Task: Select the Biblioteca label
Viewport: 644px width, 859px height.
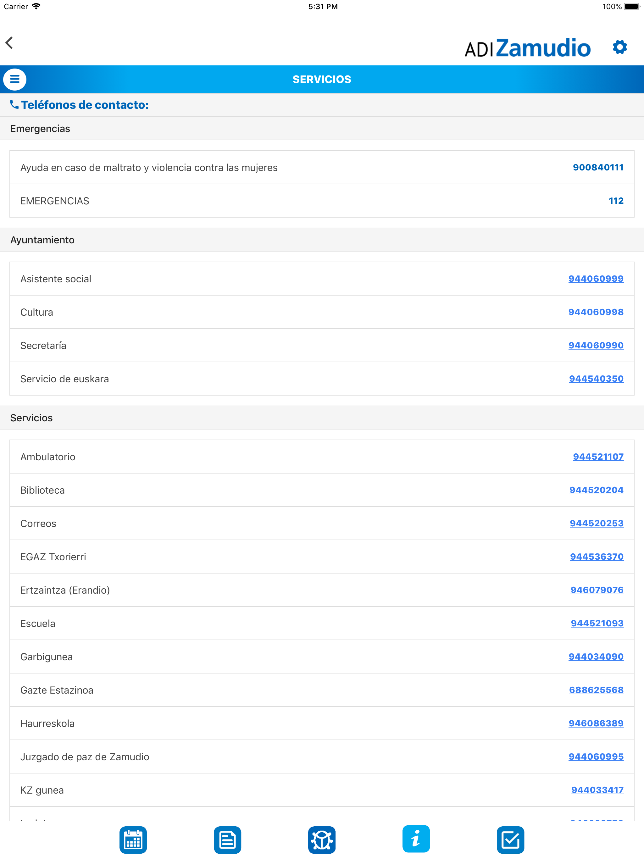Action: click(x=42, y=490)
